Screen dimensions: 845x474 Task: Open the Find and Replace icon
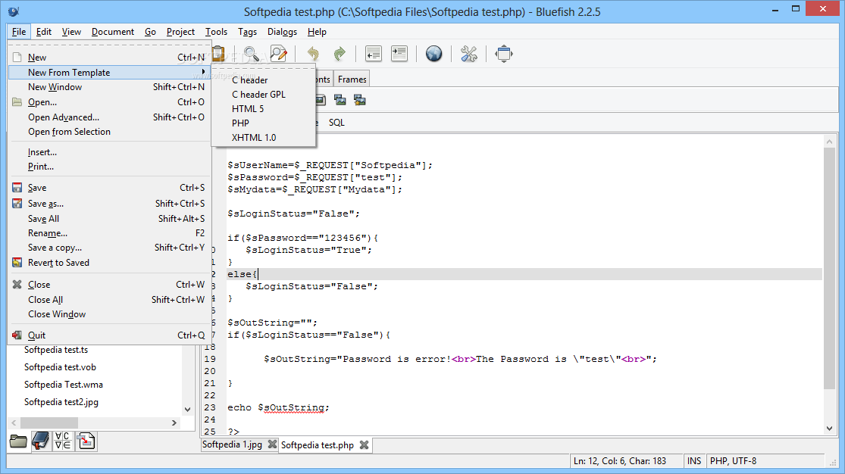click(x=278, y=54)
